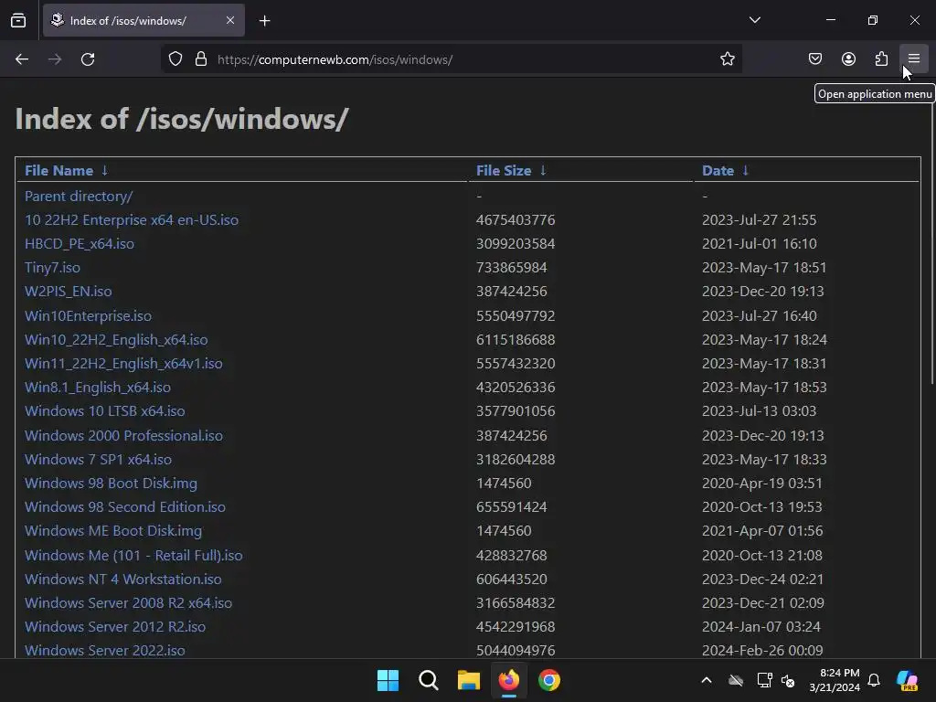Image resolution: width=936 pixels, height=702 pixels.
Task: Click OneDrive cloud tray icon
Action: pyautogui.click(x=736, y=680)
